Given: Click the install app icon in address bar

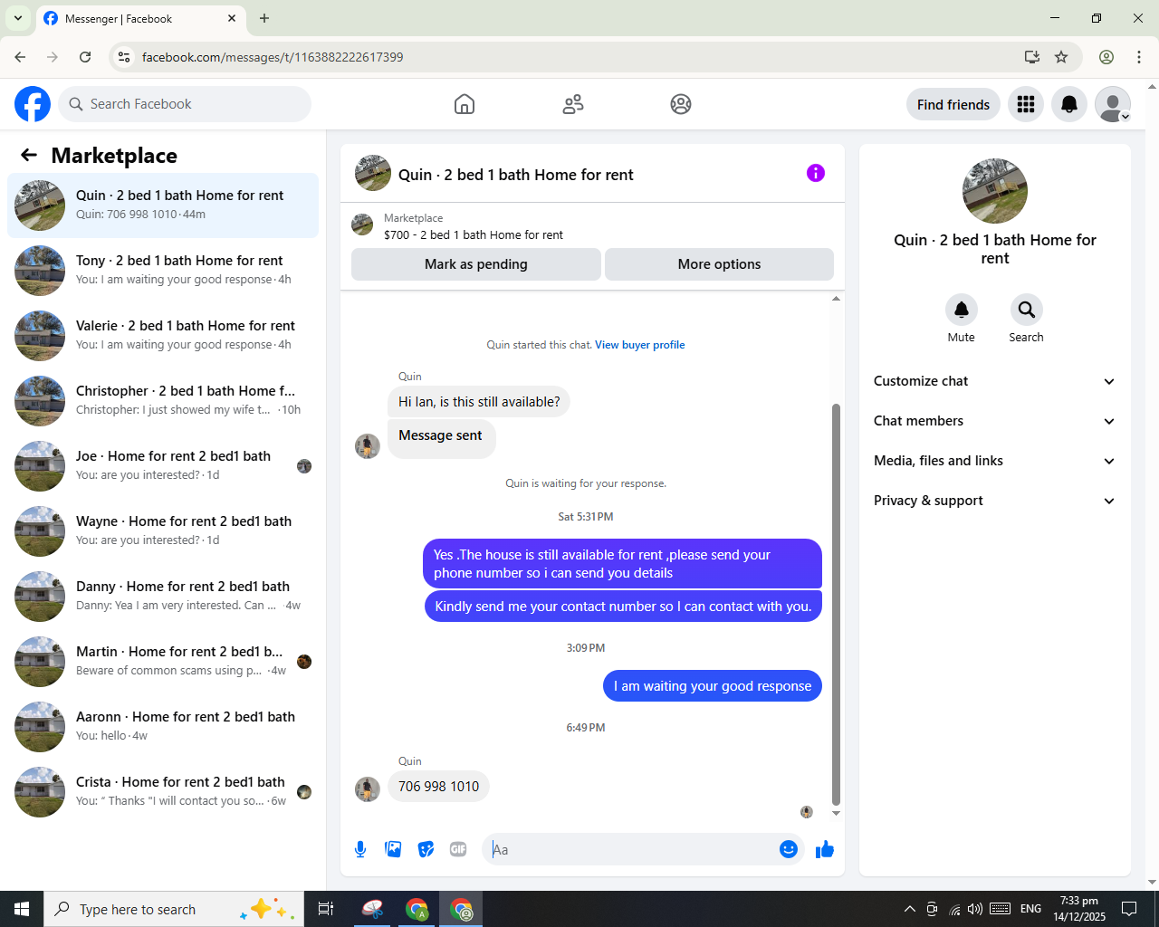Looking at the screenshot, I should coord(1032,57).
